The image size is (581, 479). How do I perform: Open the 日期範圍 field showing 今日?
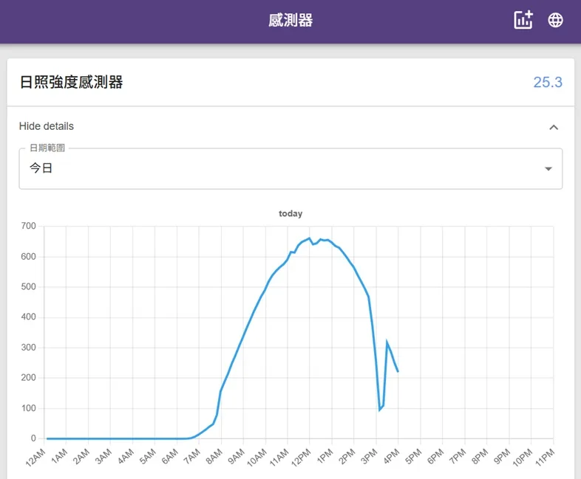click(281, 168)
